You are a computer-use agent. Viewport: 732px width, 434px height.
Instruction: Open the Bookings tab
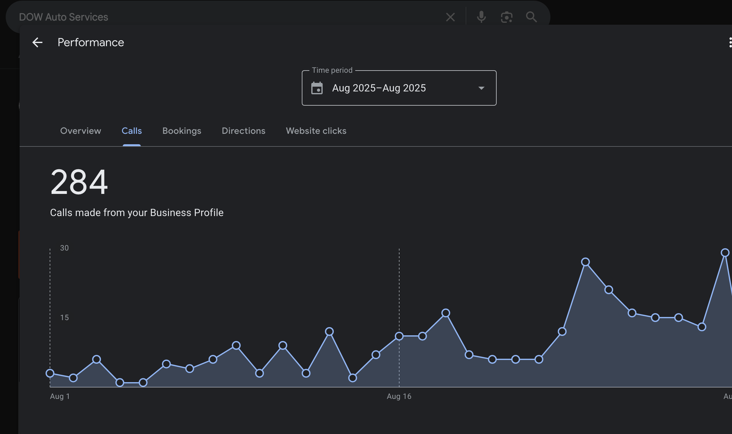point(182,131)
